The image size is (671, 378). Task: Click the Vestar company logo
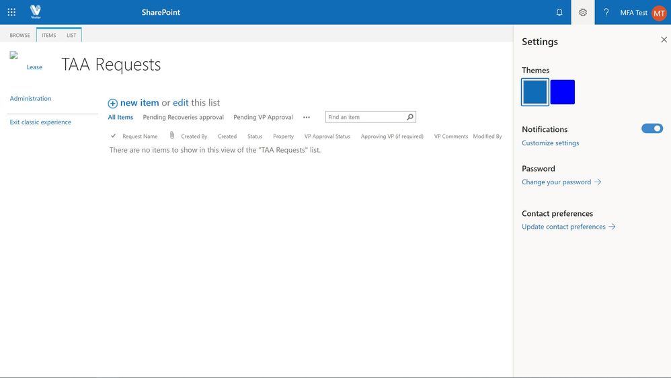click(36, 12)
